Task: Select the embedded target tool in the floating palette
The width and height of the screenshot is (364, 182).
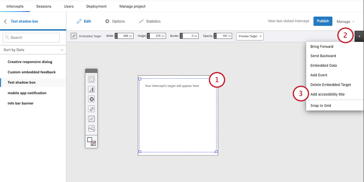Action: tap(91, 119)
